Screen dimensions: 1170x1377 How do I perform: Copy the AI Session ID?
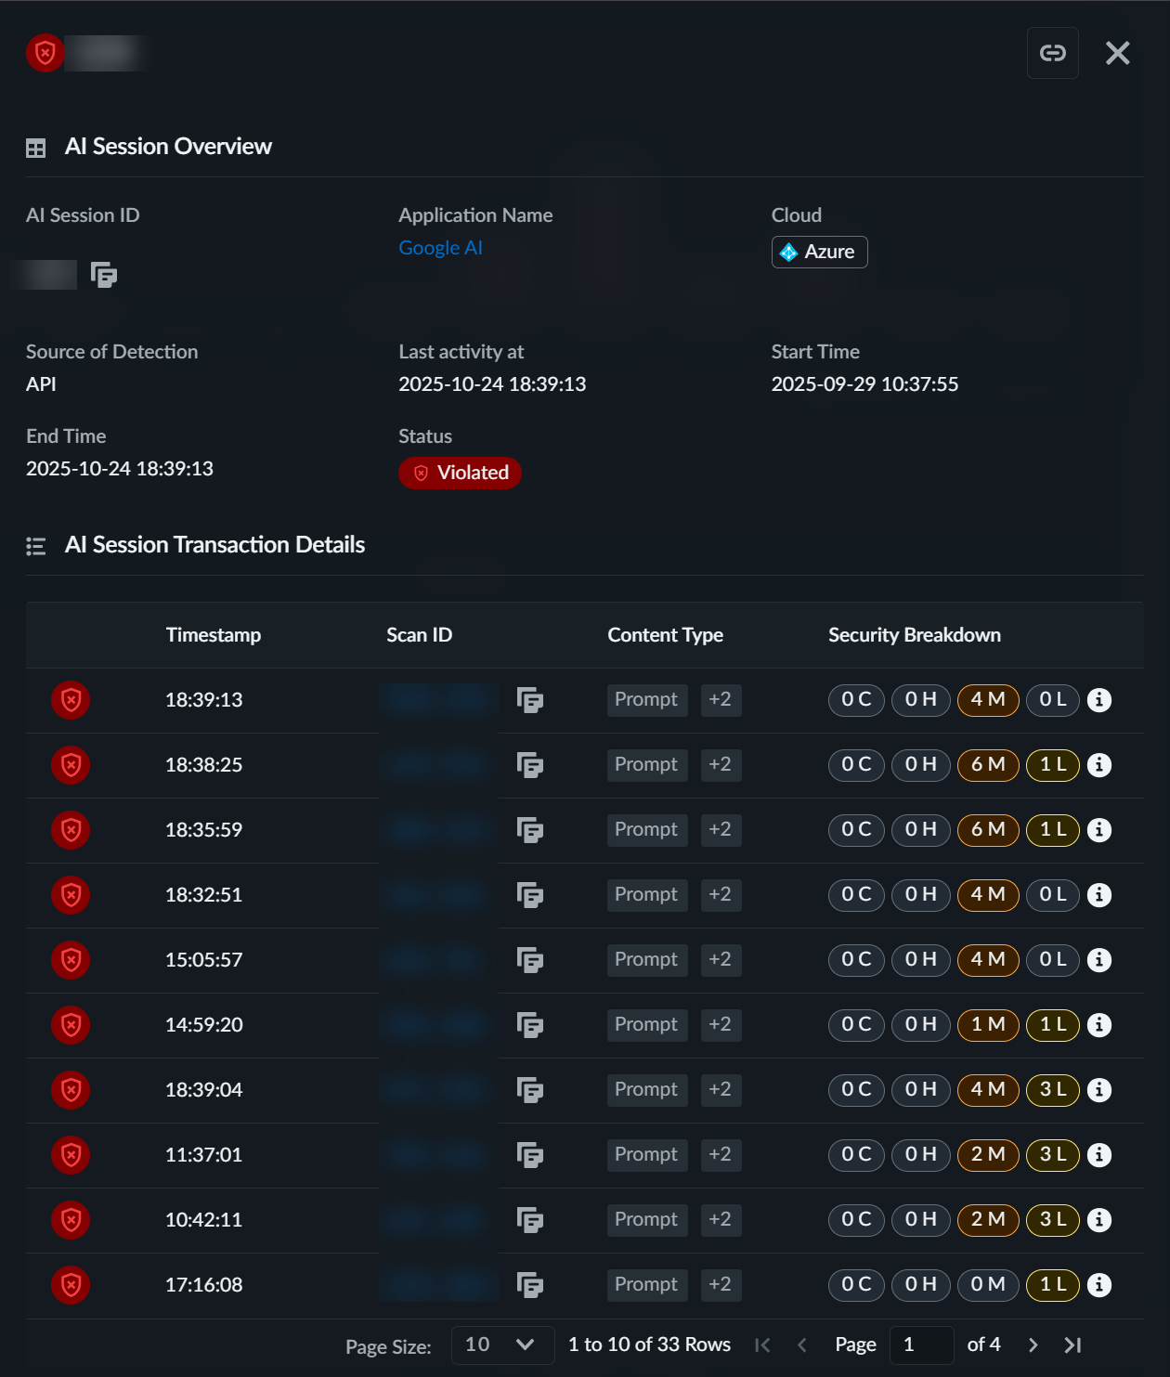click(103, 275)
